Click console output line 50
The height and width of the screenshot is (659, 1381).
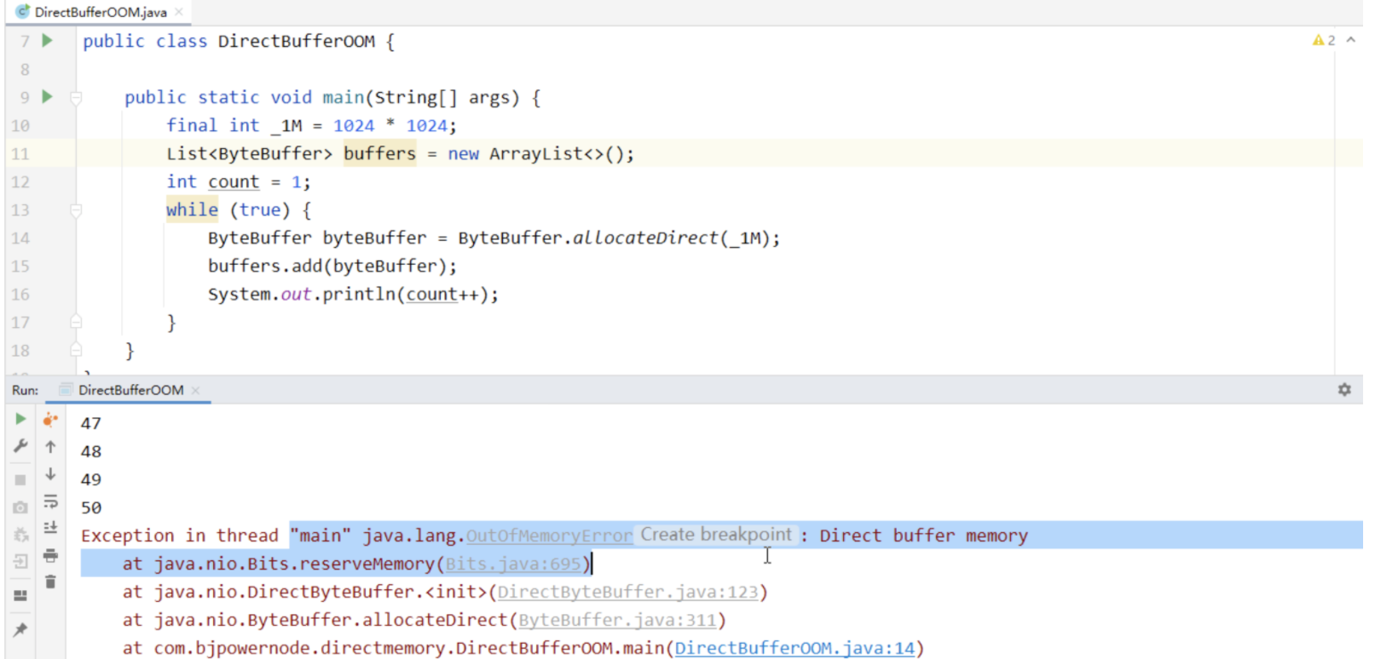tap(91, 507)
